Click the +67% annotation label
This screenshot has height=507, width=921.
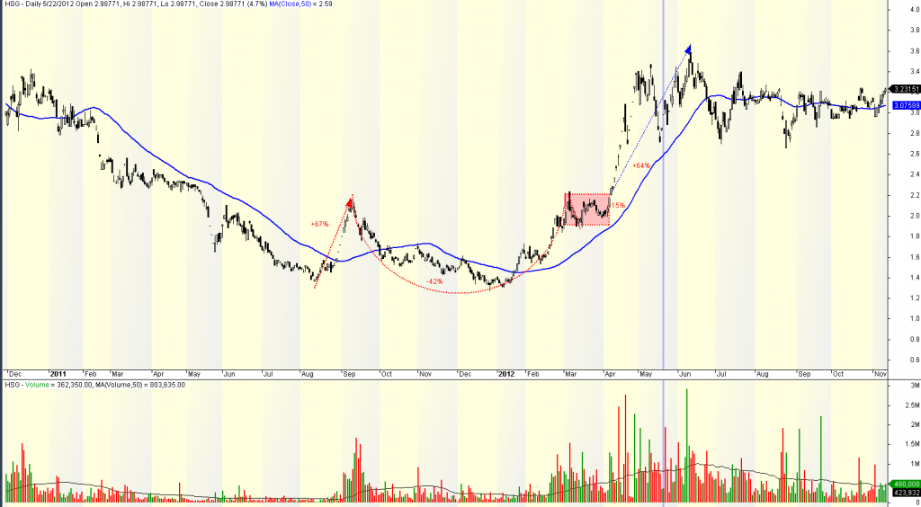[x=320, y=224]
